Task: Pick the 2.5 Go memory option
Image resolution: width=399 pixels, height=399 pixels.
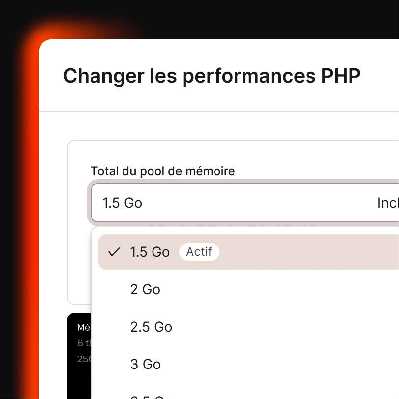Action: coord(151,327)
